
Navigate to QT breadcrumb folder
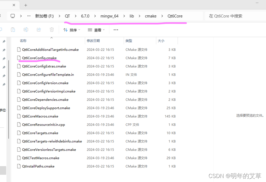(67, 16)
